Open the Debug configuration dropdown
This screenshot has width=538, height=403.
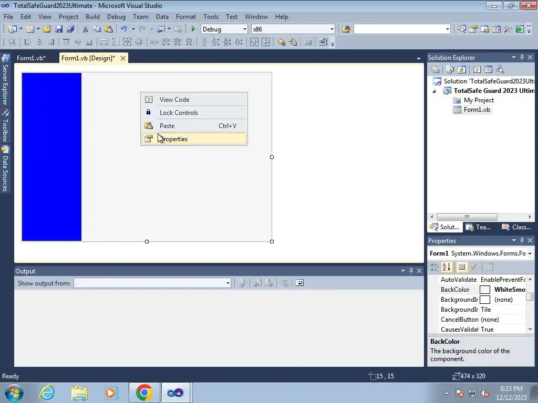[245, 29]
